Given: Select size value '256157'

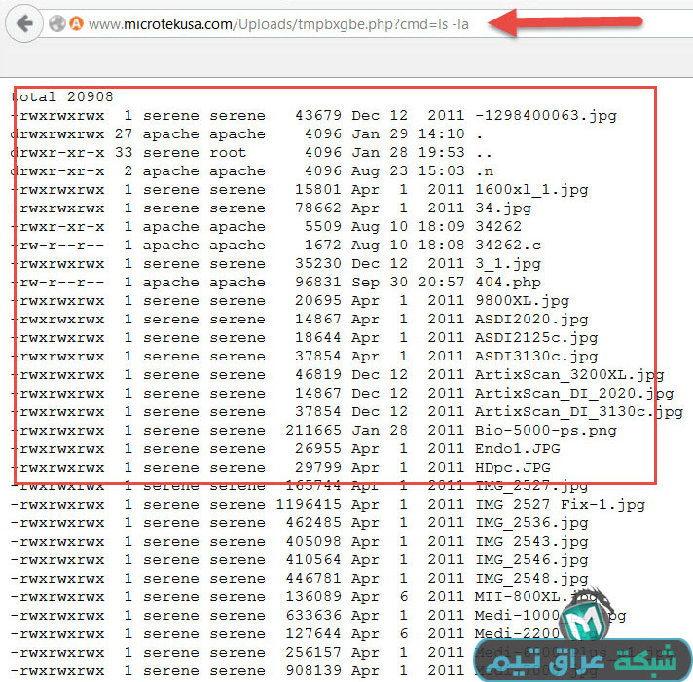Looking at the screenshot, I should pyautogui.click(x=313, y=653).
